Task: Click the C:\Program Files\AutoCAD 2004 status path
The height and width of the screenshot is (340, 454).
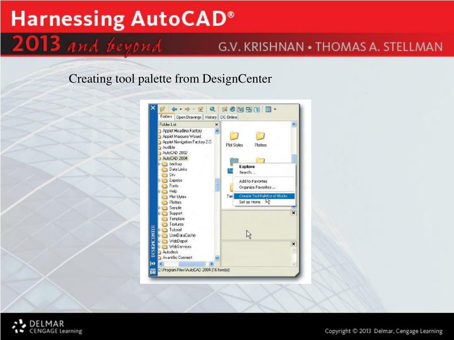Action: (x=194, y=270)
